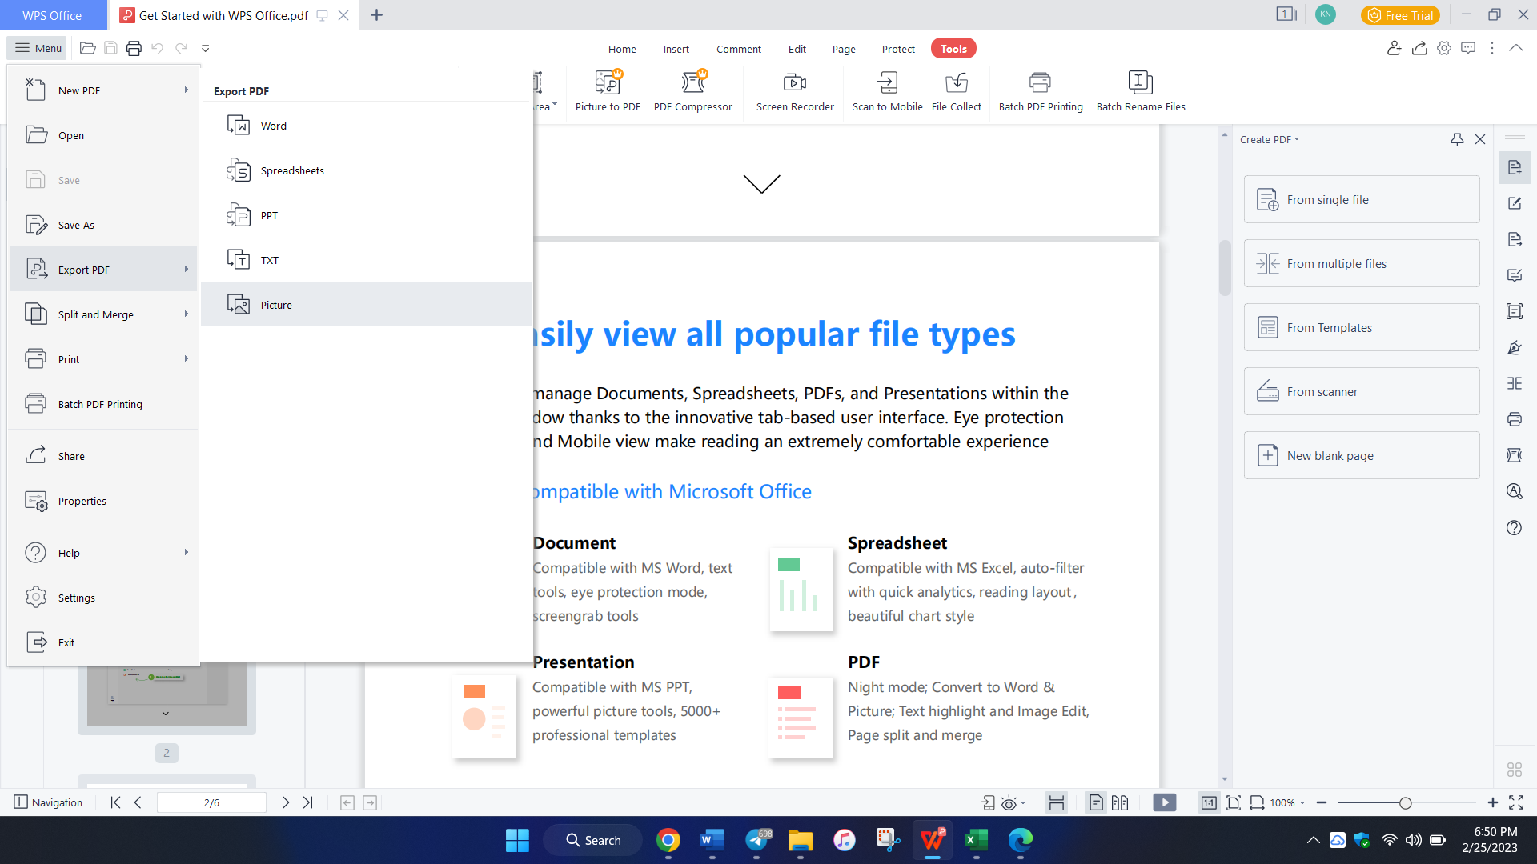Image resolution: width=1537 pixels, height=864 pixels.
Task: Go to the next page
Action: pos(286,802)
